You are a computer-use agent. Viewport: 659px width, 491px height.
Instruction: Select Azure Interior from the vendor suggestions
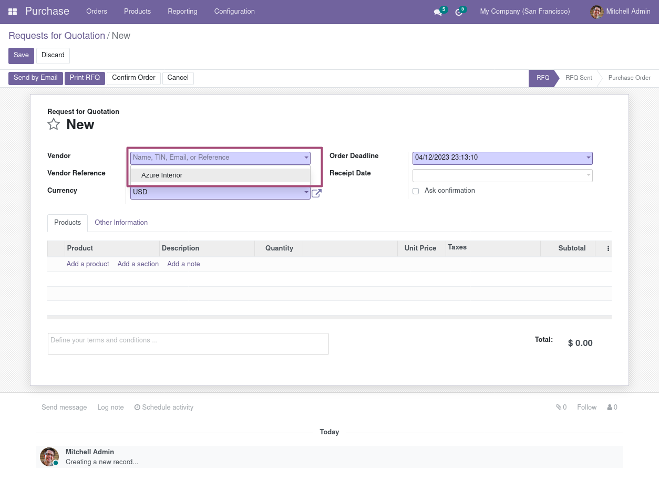click(x=162, y=175)
